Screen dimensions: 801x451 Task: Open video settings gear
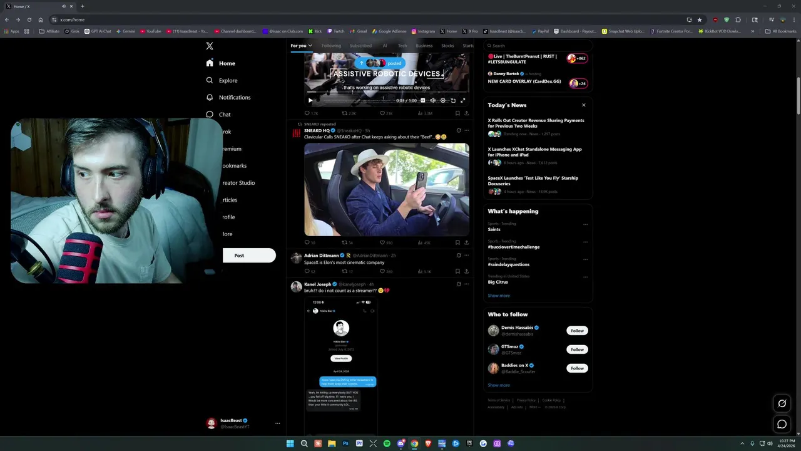[x=442, y=100]
